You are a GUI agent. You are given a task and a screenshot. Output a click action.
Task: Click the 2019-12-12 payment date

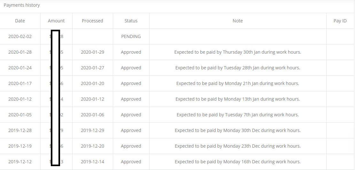point(20,162)
